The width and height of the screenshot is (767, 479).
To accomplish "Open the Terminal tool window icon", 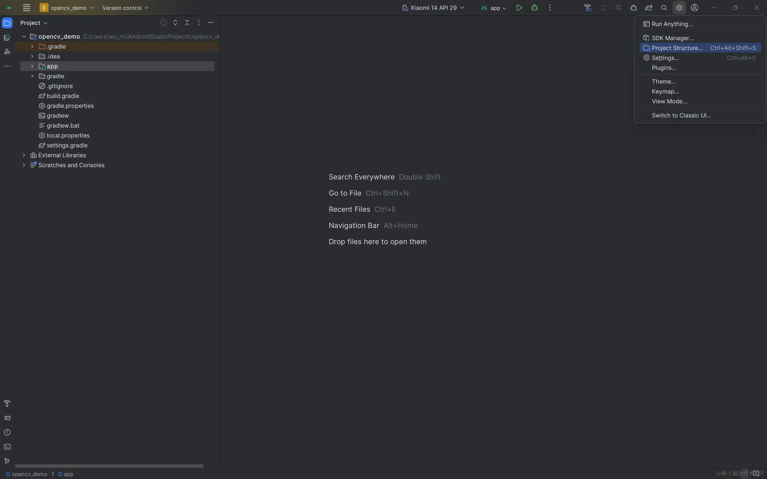I will (7, 447).
